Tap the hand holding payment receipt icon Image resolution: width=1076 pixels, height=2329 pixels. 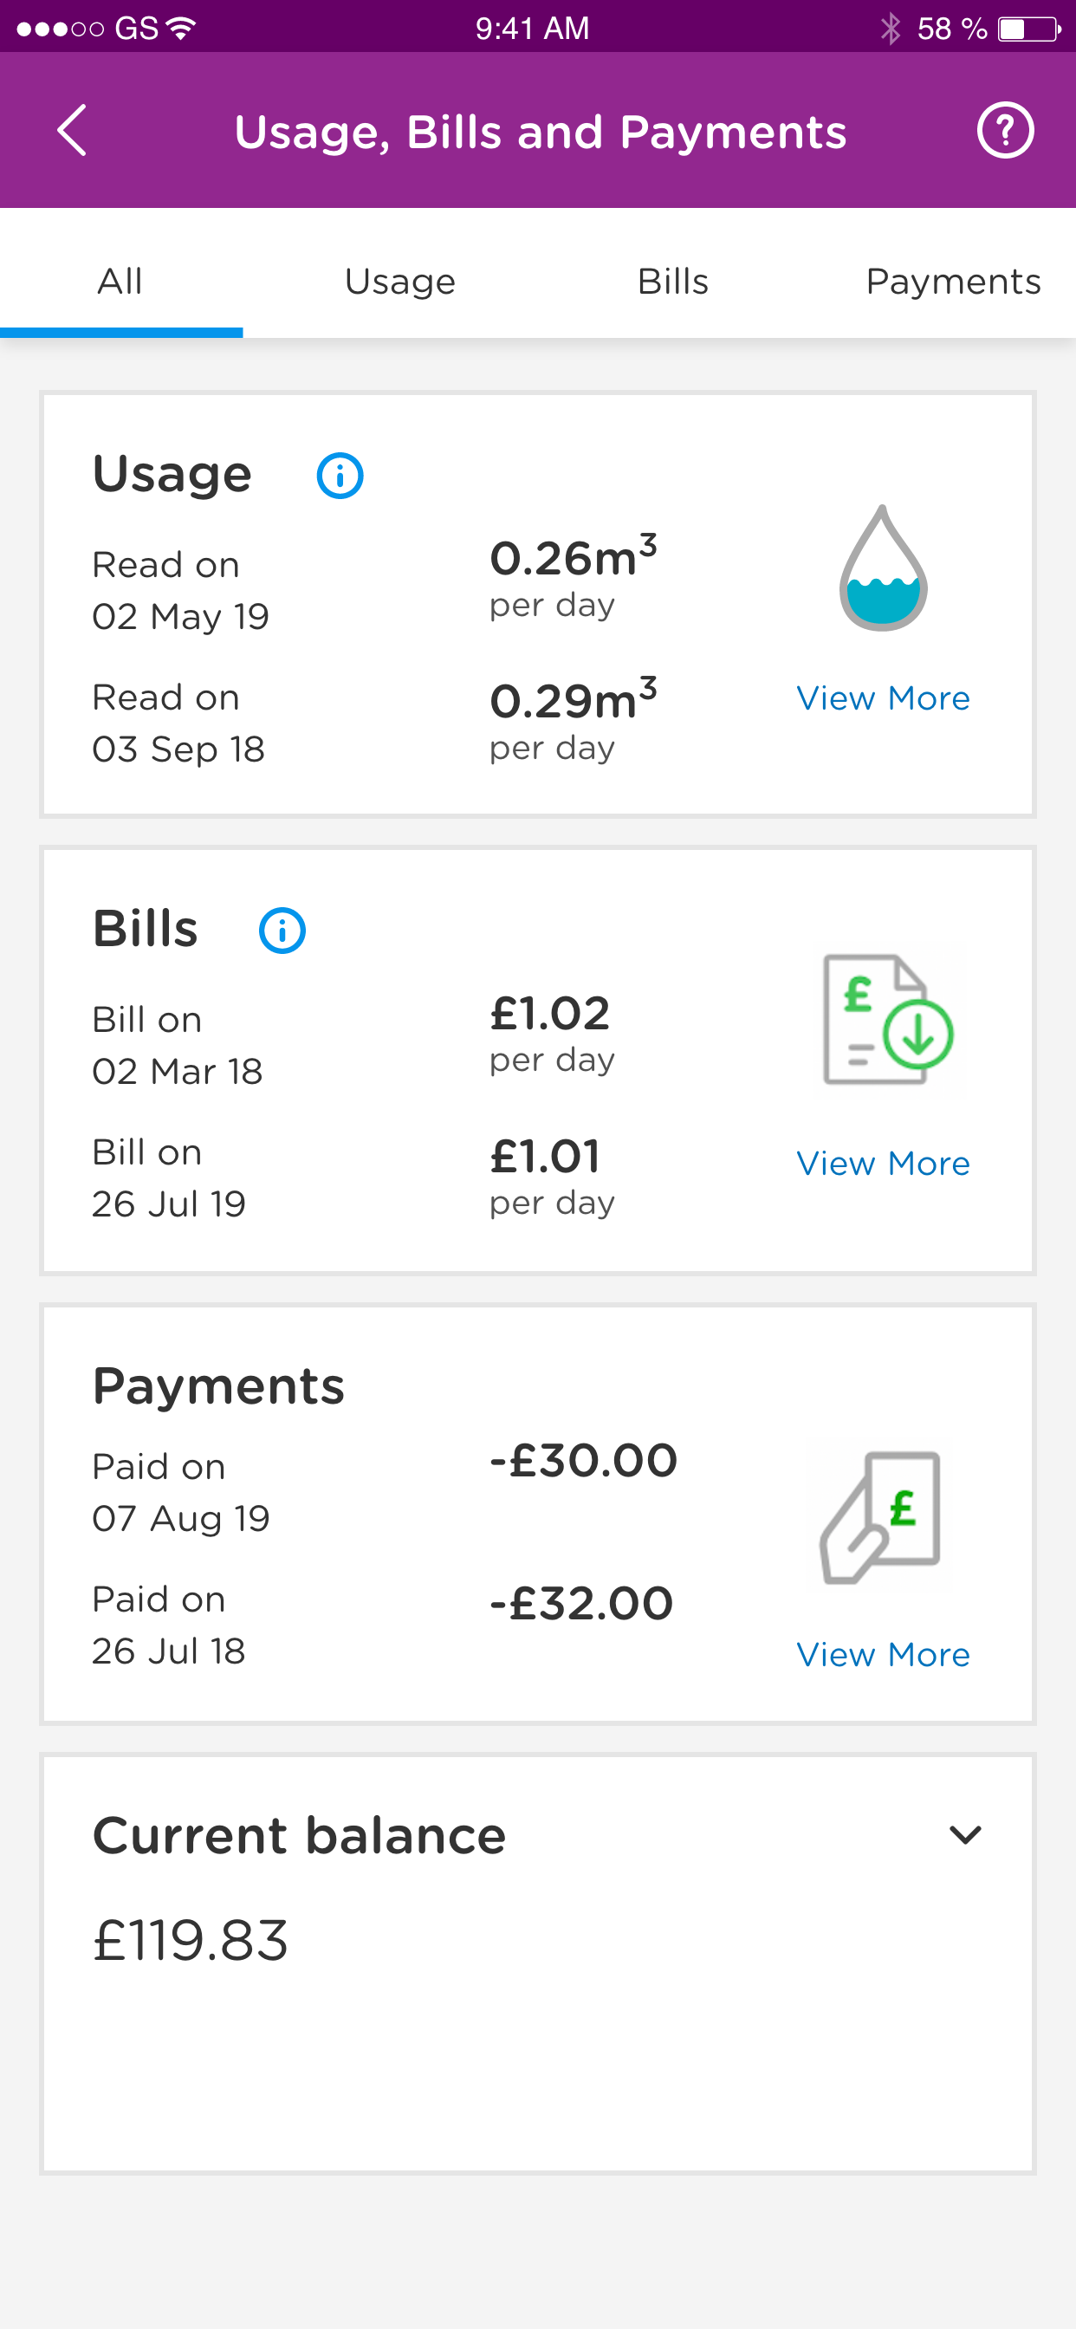tap(881, 1517)
